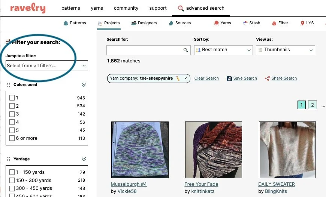Go to results page 1
326x197 pixels.
(x=302, y=105)
